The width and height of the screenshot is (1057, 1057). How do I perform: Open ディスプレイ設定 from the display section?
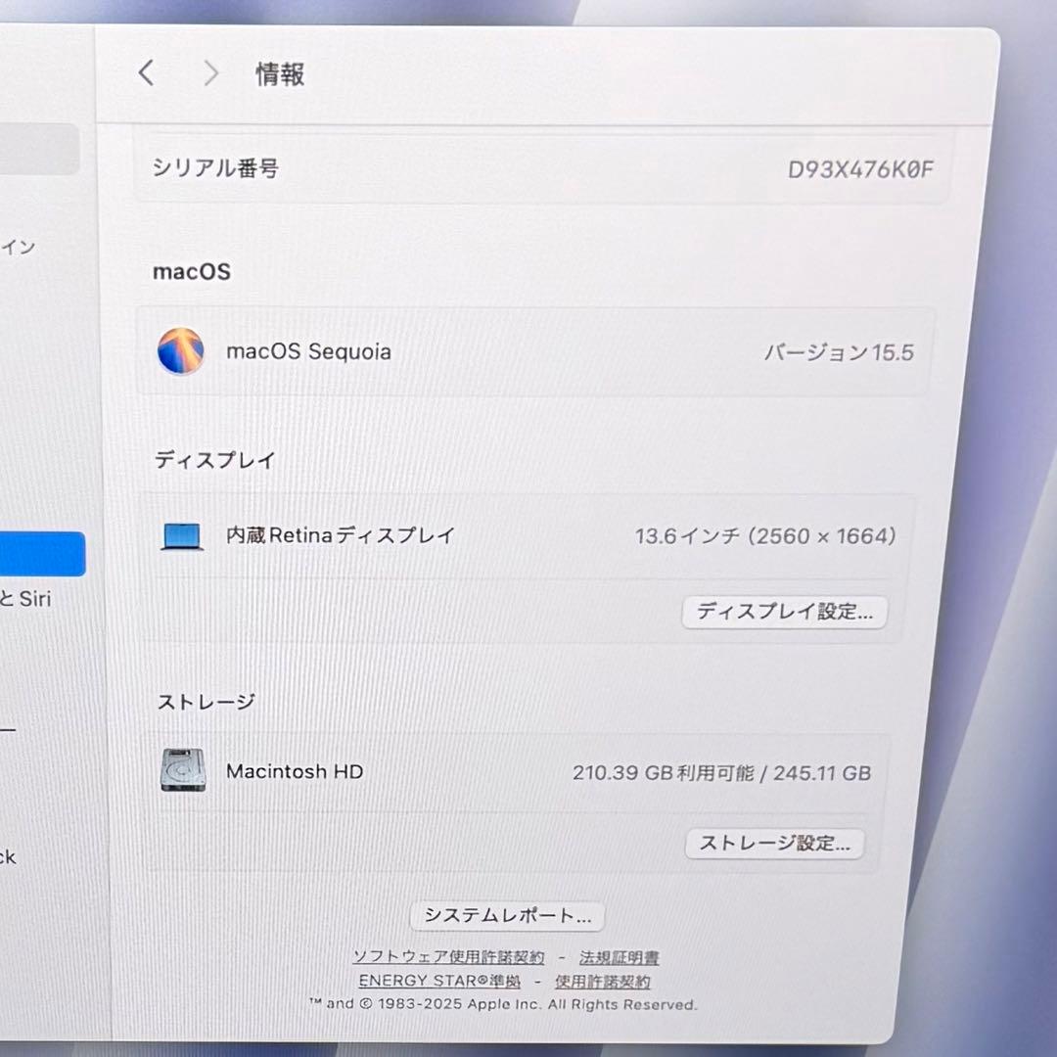point(784,612)
